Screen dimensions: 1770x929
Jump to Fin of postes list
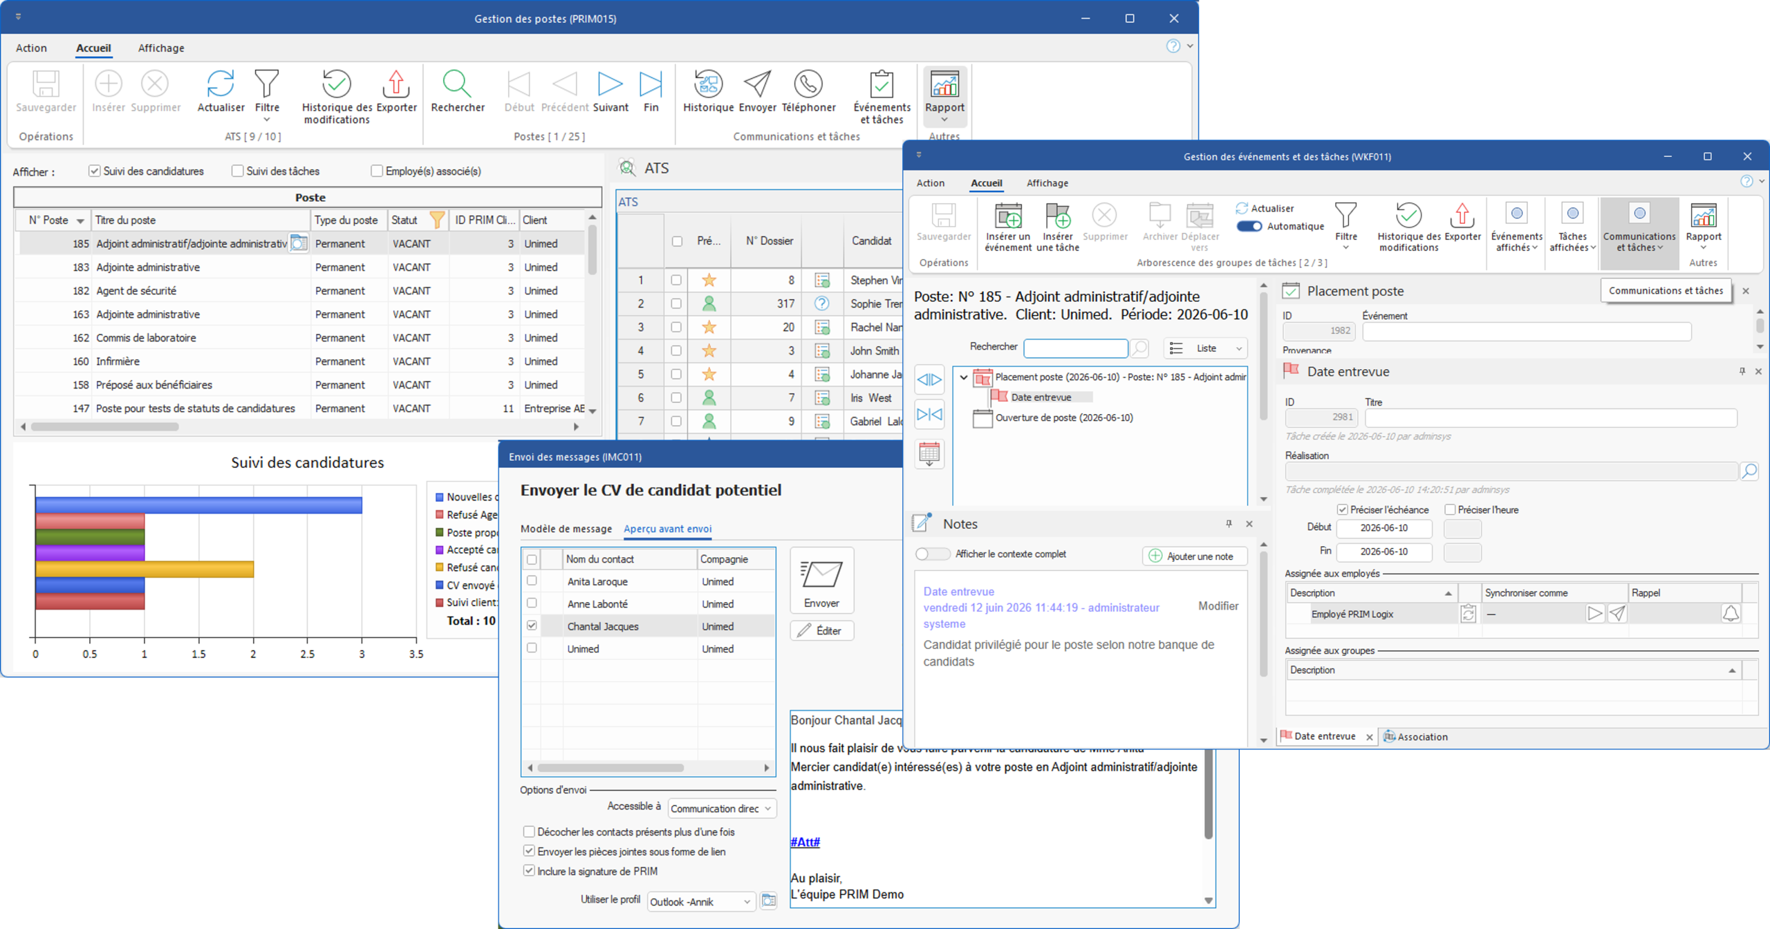(x=651, y=91)
